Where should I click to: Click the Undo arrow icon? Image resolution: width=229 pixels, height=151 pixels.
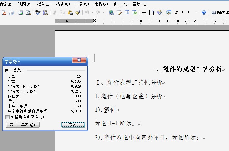[87, 12]
